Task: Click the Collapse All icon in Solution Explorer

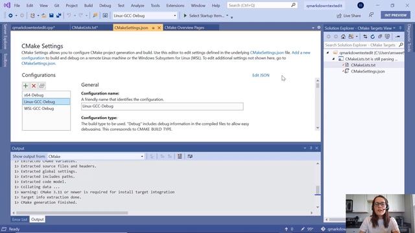Action: click(x=380, y=36)
